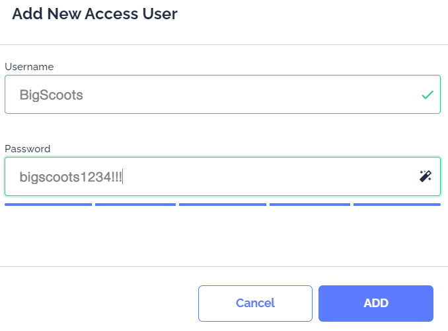Viewport: 448px width, 331px height.
Task: Click the Add New Access User heading
Action: pyautogui.click(x=94, y=14)
